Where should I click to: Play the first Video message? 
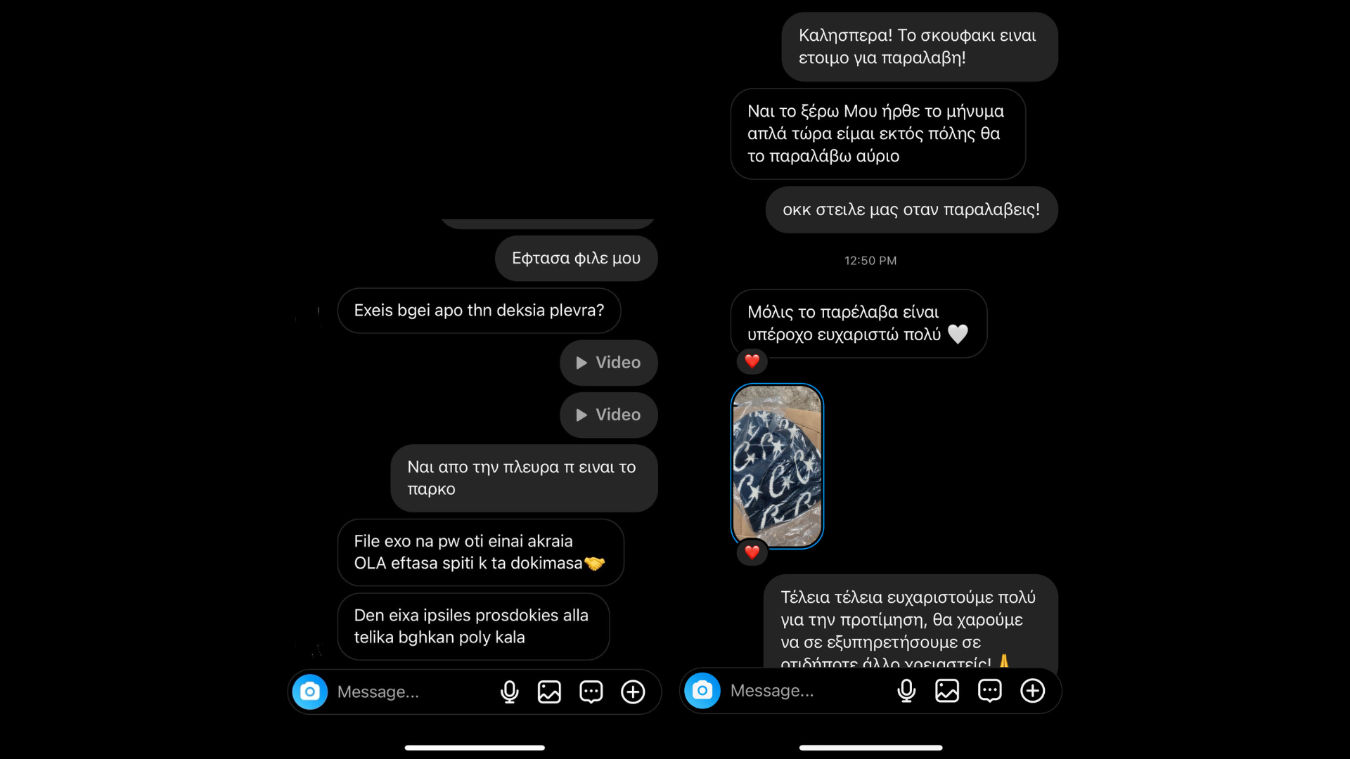pyautogui.click(x=609, y=363)
